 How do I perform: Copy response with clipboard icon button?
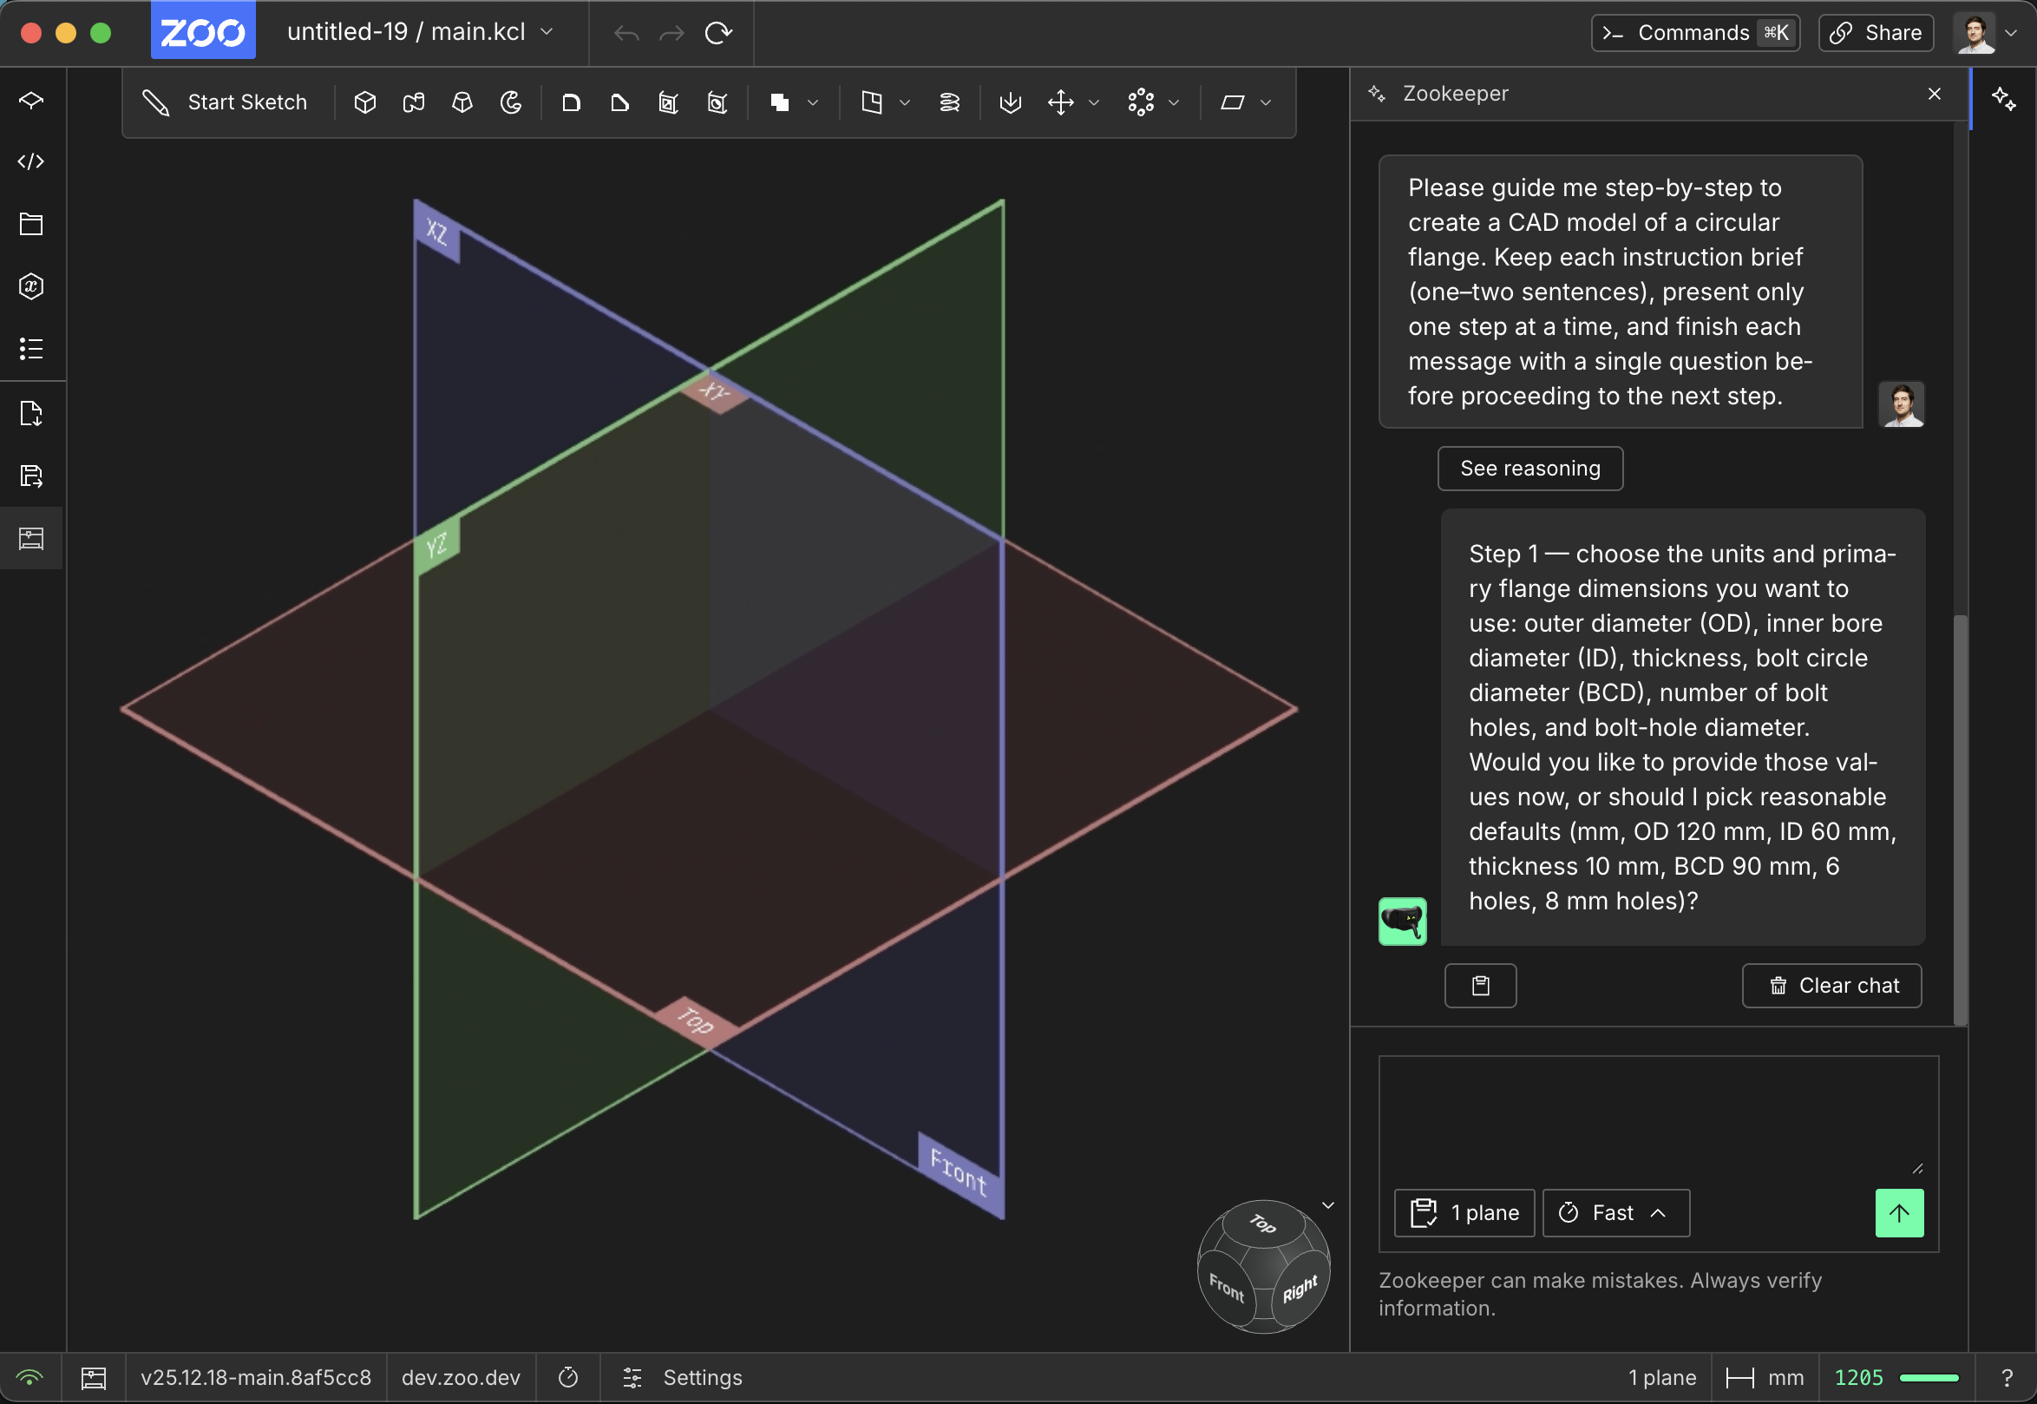(x=1480, y=985)
